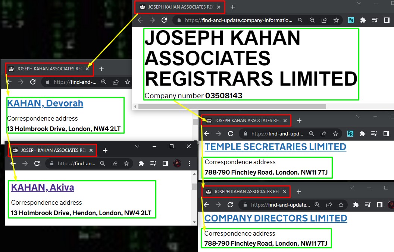The width and height of the screenshot is (394, 252).
Task: Select the JOSEPH KAHAN ASSOCIATES tab in Devorah window
Action: (x=50, y=69)
